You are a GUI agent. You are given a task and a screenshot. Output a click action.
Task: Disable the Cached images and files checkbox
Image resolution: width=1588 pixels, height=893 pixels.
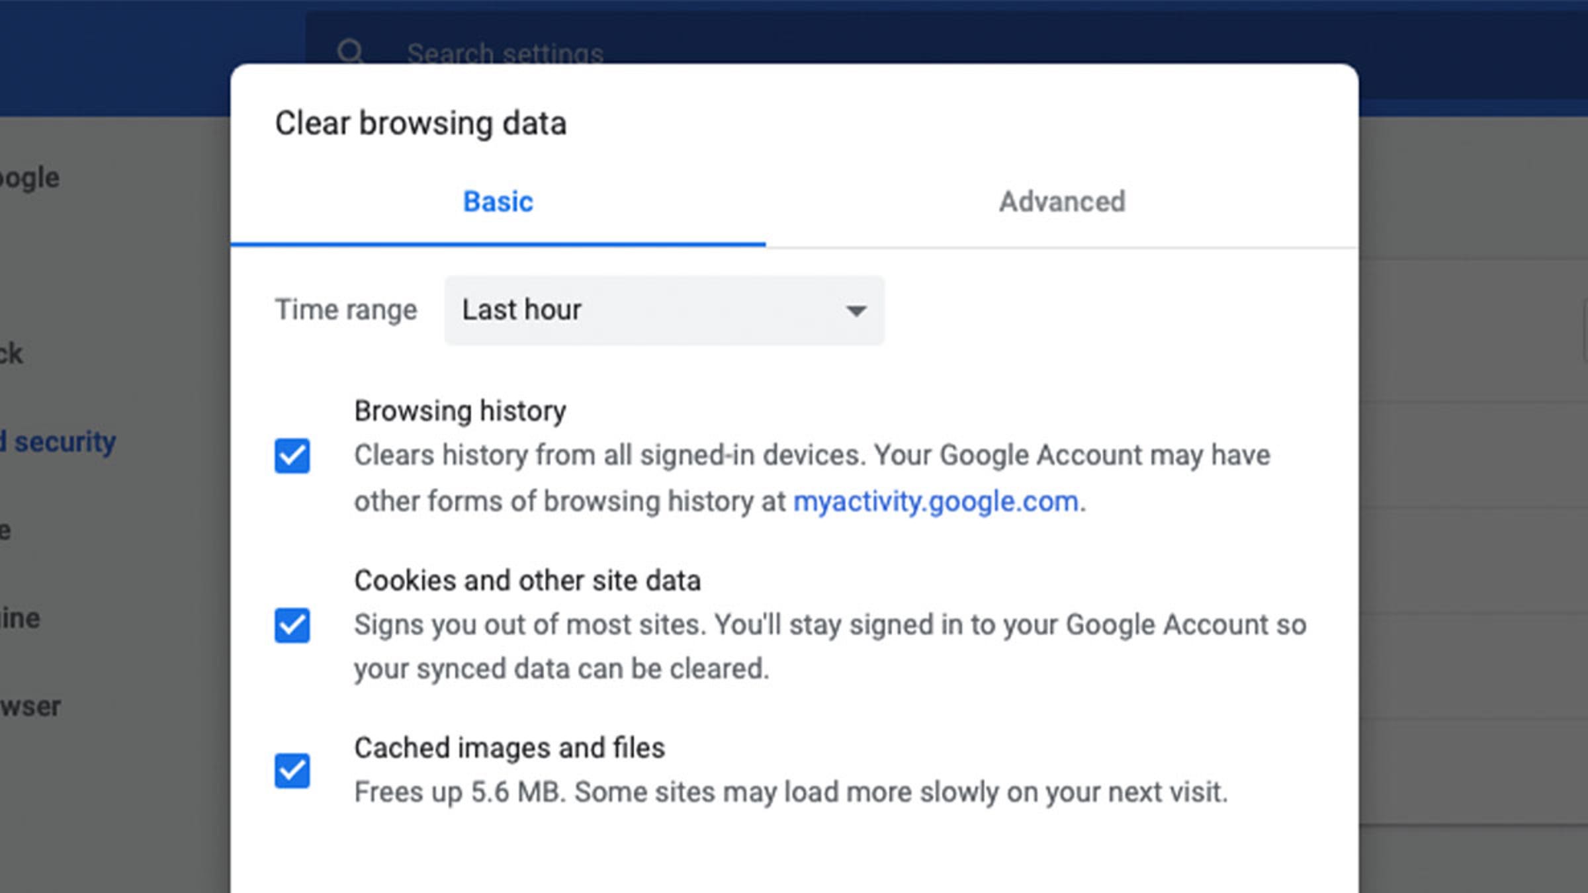coord(292,771)
